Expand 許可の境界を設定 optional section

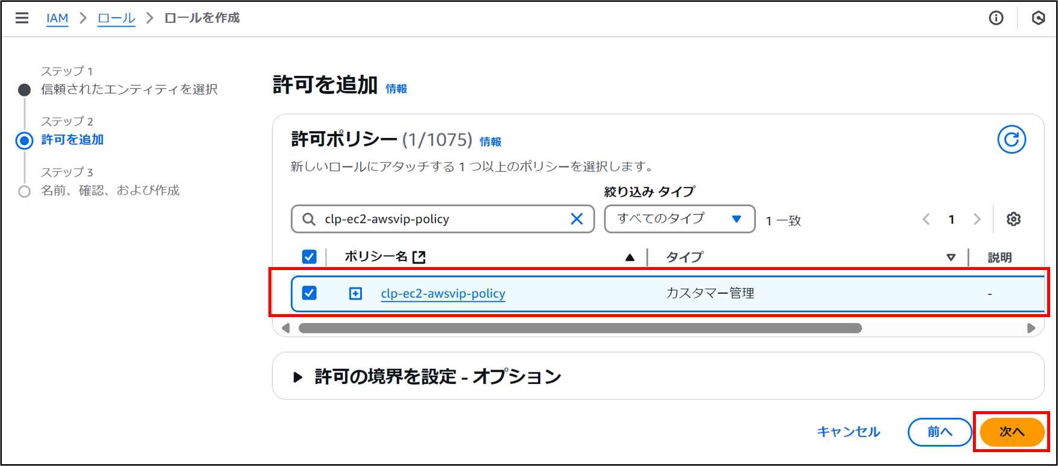pyautogui.click(x=297, y=377)
